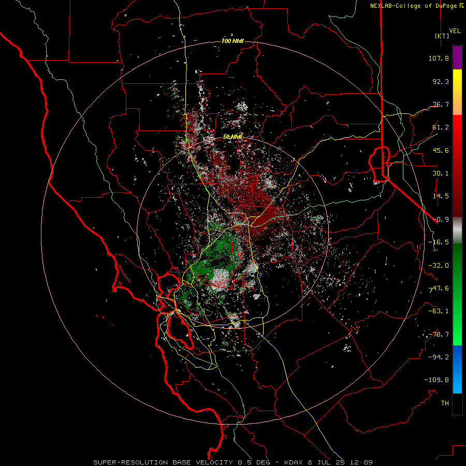This screenshot has height=466, width=466.
Task: Pick the green segment of the velocity color bar
Action: tap(457, 294)
